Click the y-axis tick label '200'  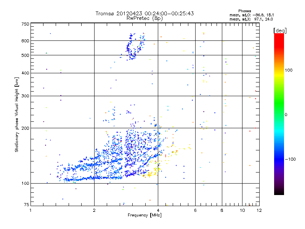25,128
